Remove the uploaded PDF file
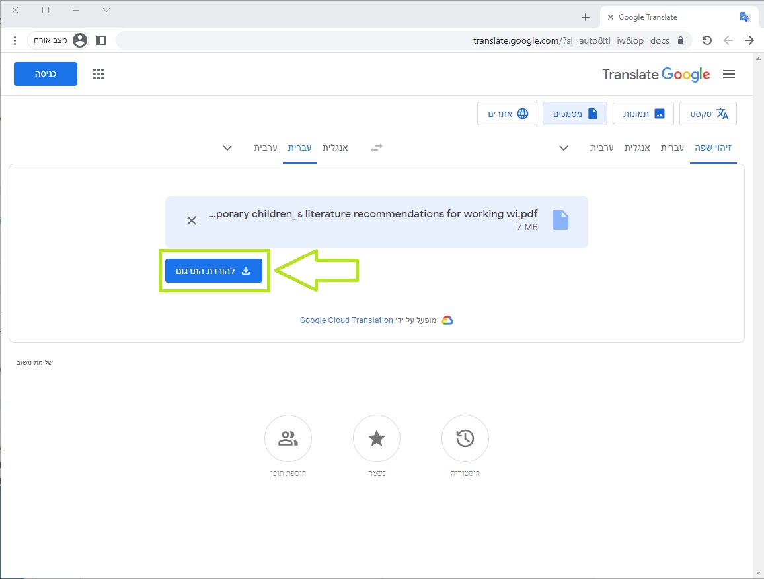Screen dimensions: 764x579 click(x=192, y=221)
